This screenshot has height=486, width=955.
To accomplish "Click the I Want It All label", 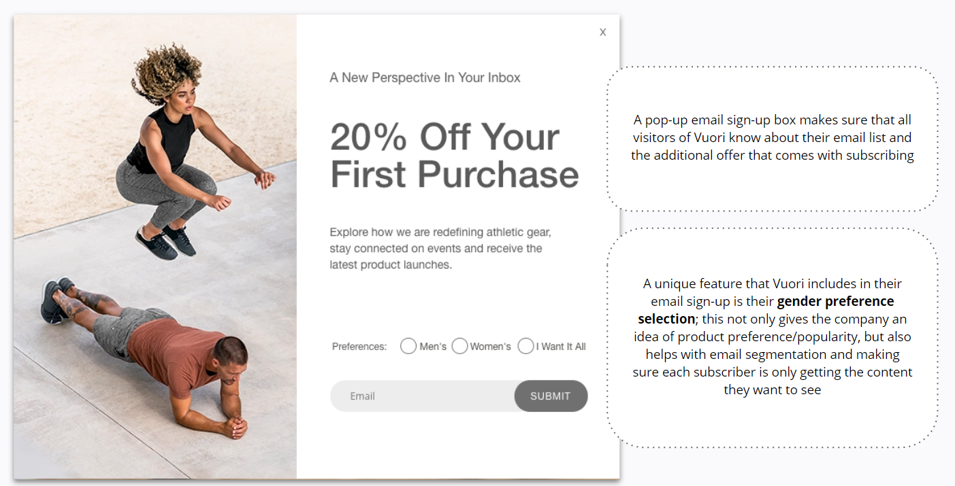I will pos(561,347).
